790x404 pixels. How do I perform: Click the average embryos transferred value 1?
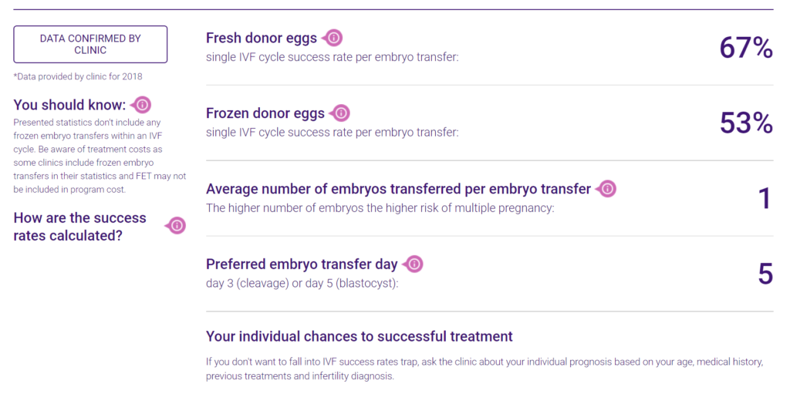tap(765, 198)
